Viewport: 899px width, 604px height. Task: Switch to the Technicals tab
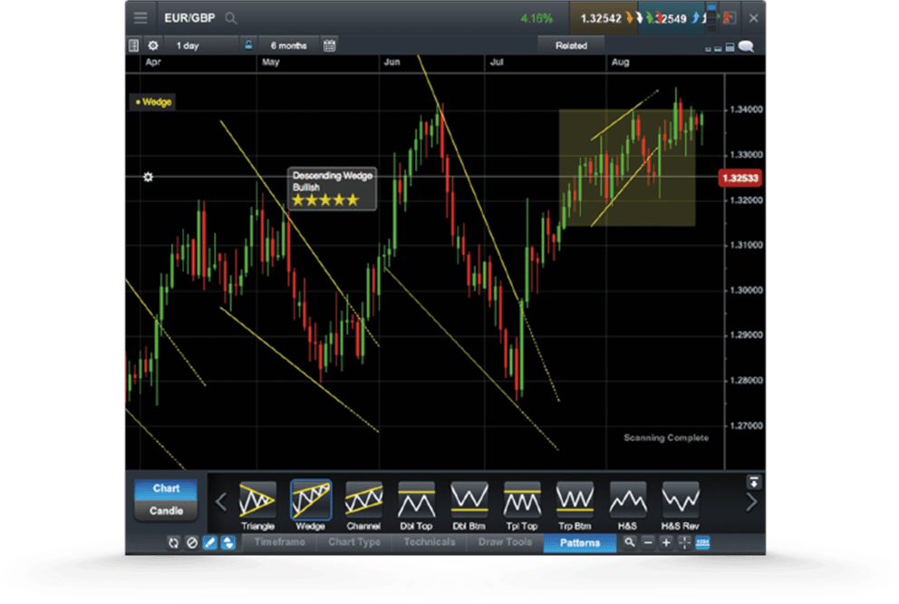click(x=429, y=542)
